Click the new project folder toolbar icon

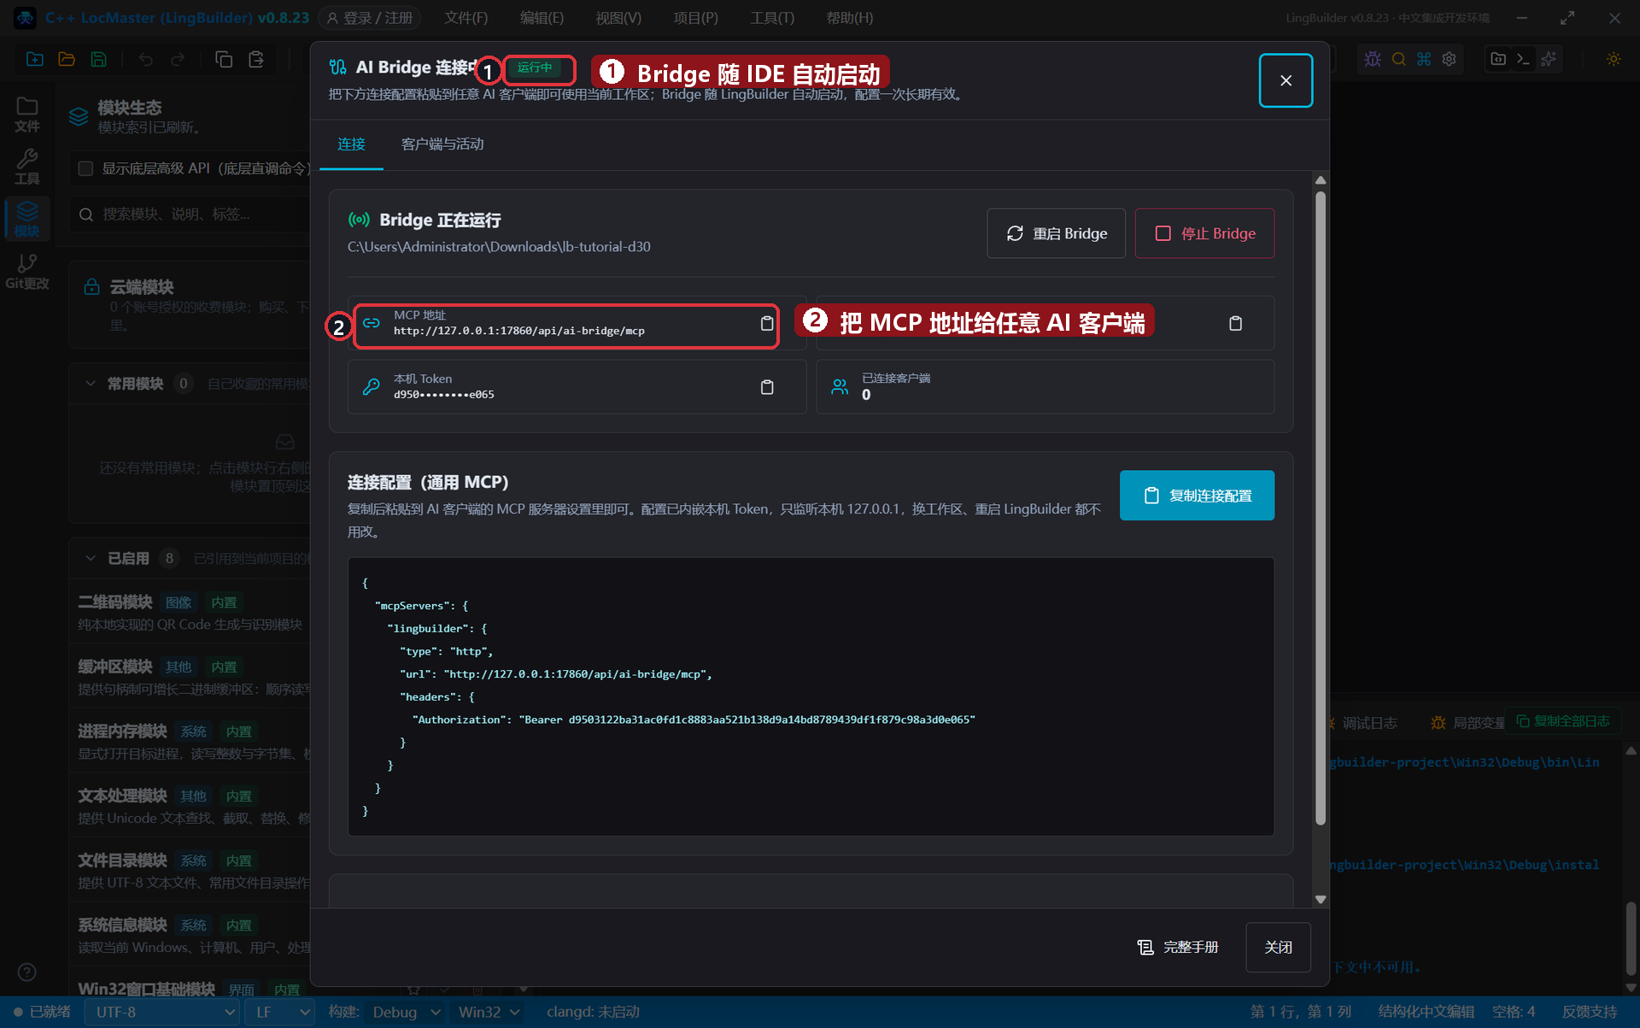click(x=35, y=59)
